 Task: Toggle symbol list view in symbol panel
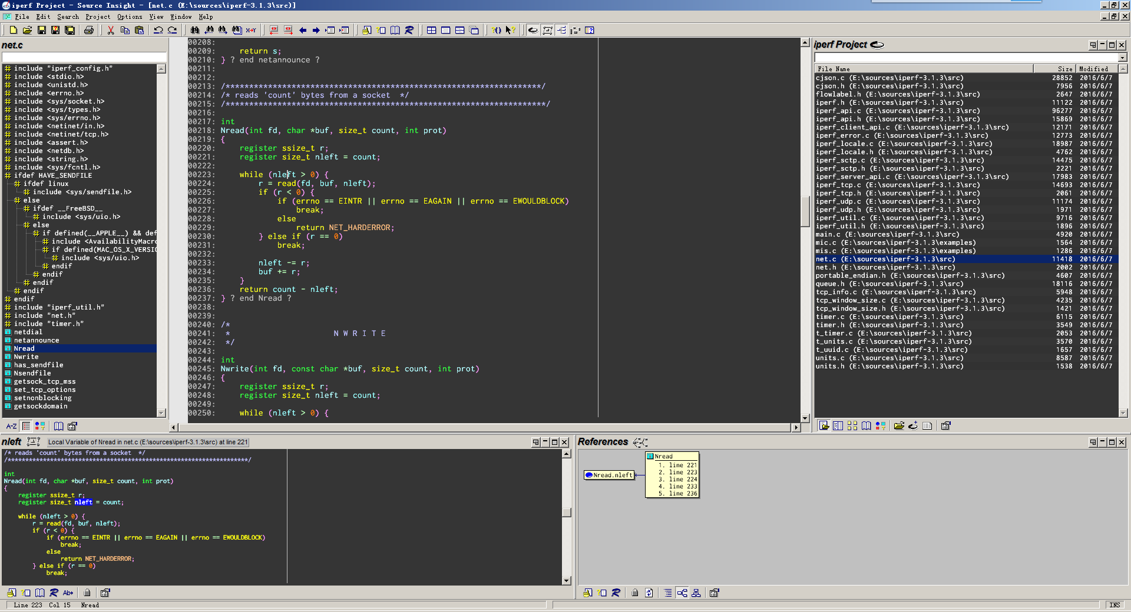(x=26, y=426)
